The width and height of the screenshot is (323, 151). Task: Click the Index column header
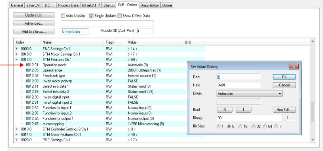click(27, 42)
